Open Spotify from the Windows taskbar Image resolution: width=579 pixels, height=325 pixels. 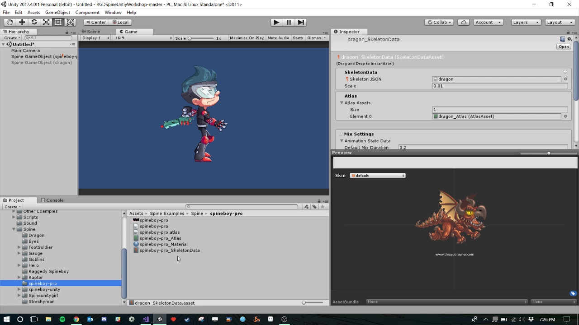point(62,319)
